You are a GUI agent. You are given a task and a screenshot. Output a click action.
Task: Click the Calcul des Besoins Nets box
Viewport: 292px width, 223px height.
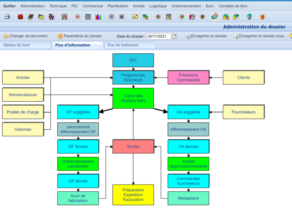coord(133,98)
